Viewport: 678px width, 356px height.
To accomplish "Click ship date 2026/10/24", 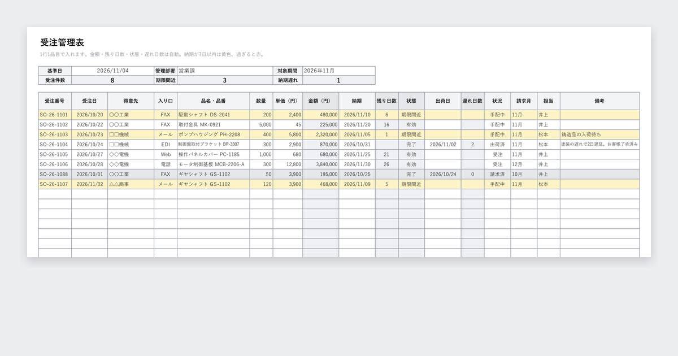I will point(443,174).
